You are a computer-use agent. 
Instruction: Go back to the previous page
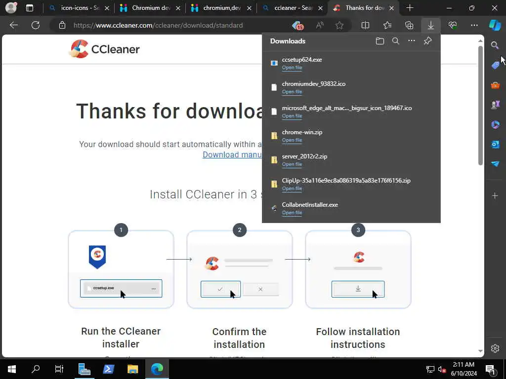pos(13,25)
